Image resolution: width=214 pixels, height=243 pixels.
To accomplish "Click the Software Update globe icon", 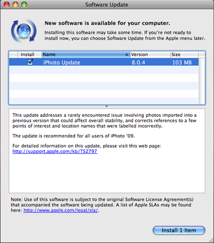I will (23, 30).
